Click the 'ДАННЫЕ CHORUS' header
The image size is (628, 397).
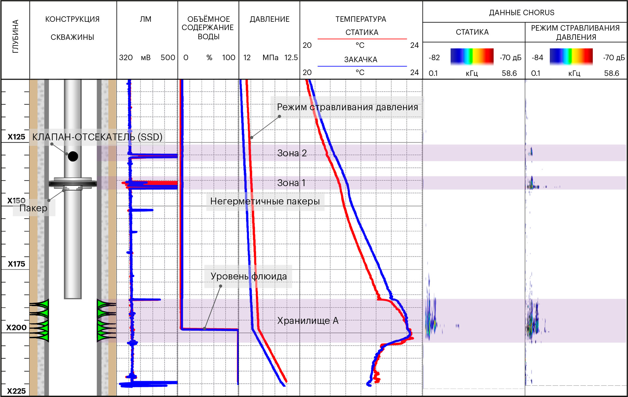(x=521, y=13)
